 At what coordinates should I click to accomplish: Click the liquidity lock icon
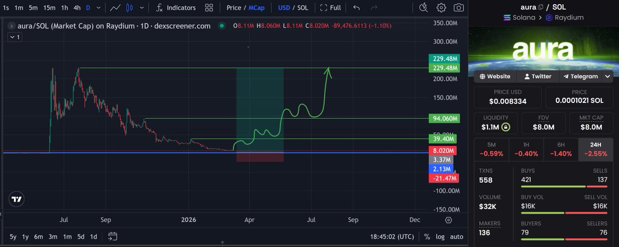(505, 127)
